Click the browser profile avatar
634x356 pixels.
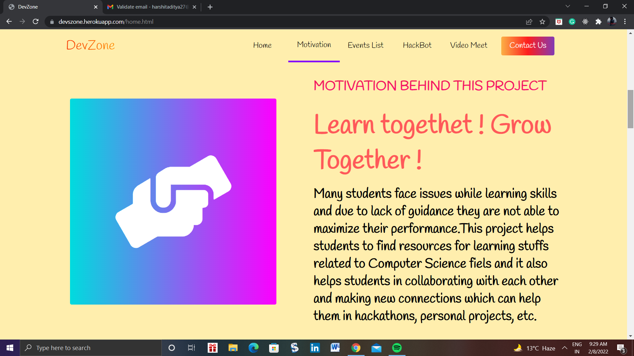click(612, 22)
